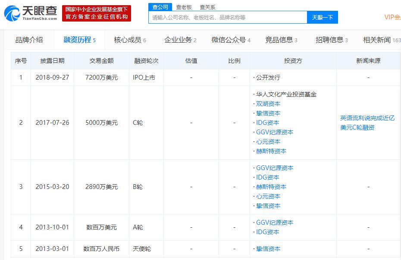Switch to the 查关系 search tab
Image resolution: width=401 pixels, height=260 pixels.
[x=207, y=7]
